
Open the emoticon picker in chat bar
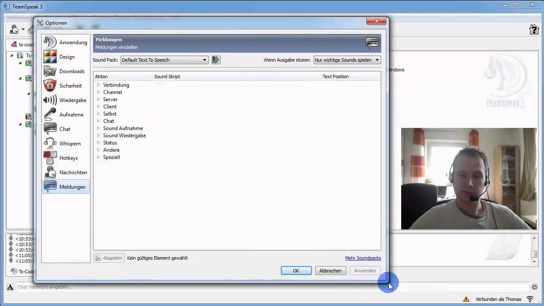535,287
